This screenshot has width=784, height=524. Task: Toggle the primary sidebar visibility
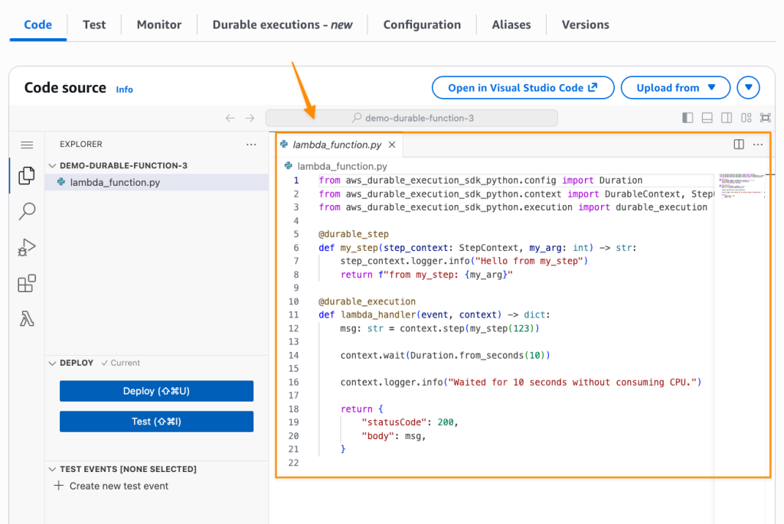click(x=687, y=117)
